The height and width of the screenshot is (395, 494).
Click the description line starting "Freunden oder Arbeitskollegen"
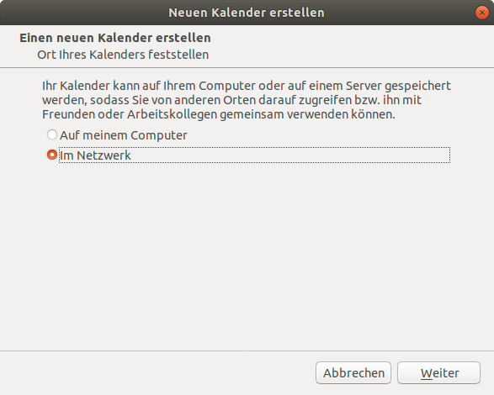[x=219, y=114]
